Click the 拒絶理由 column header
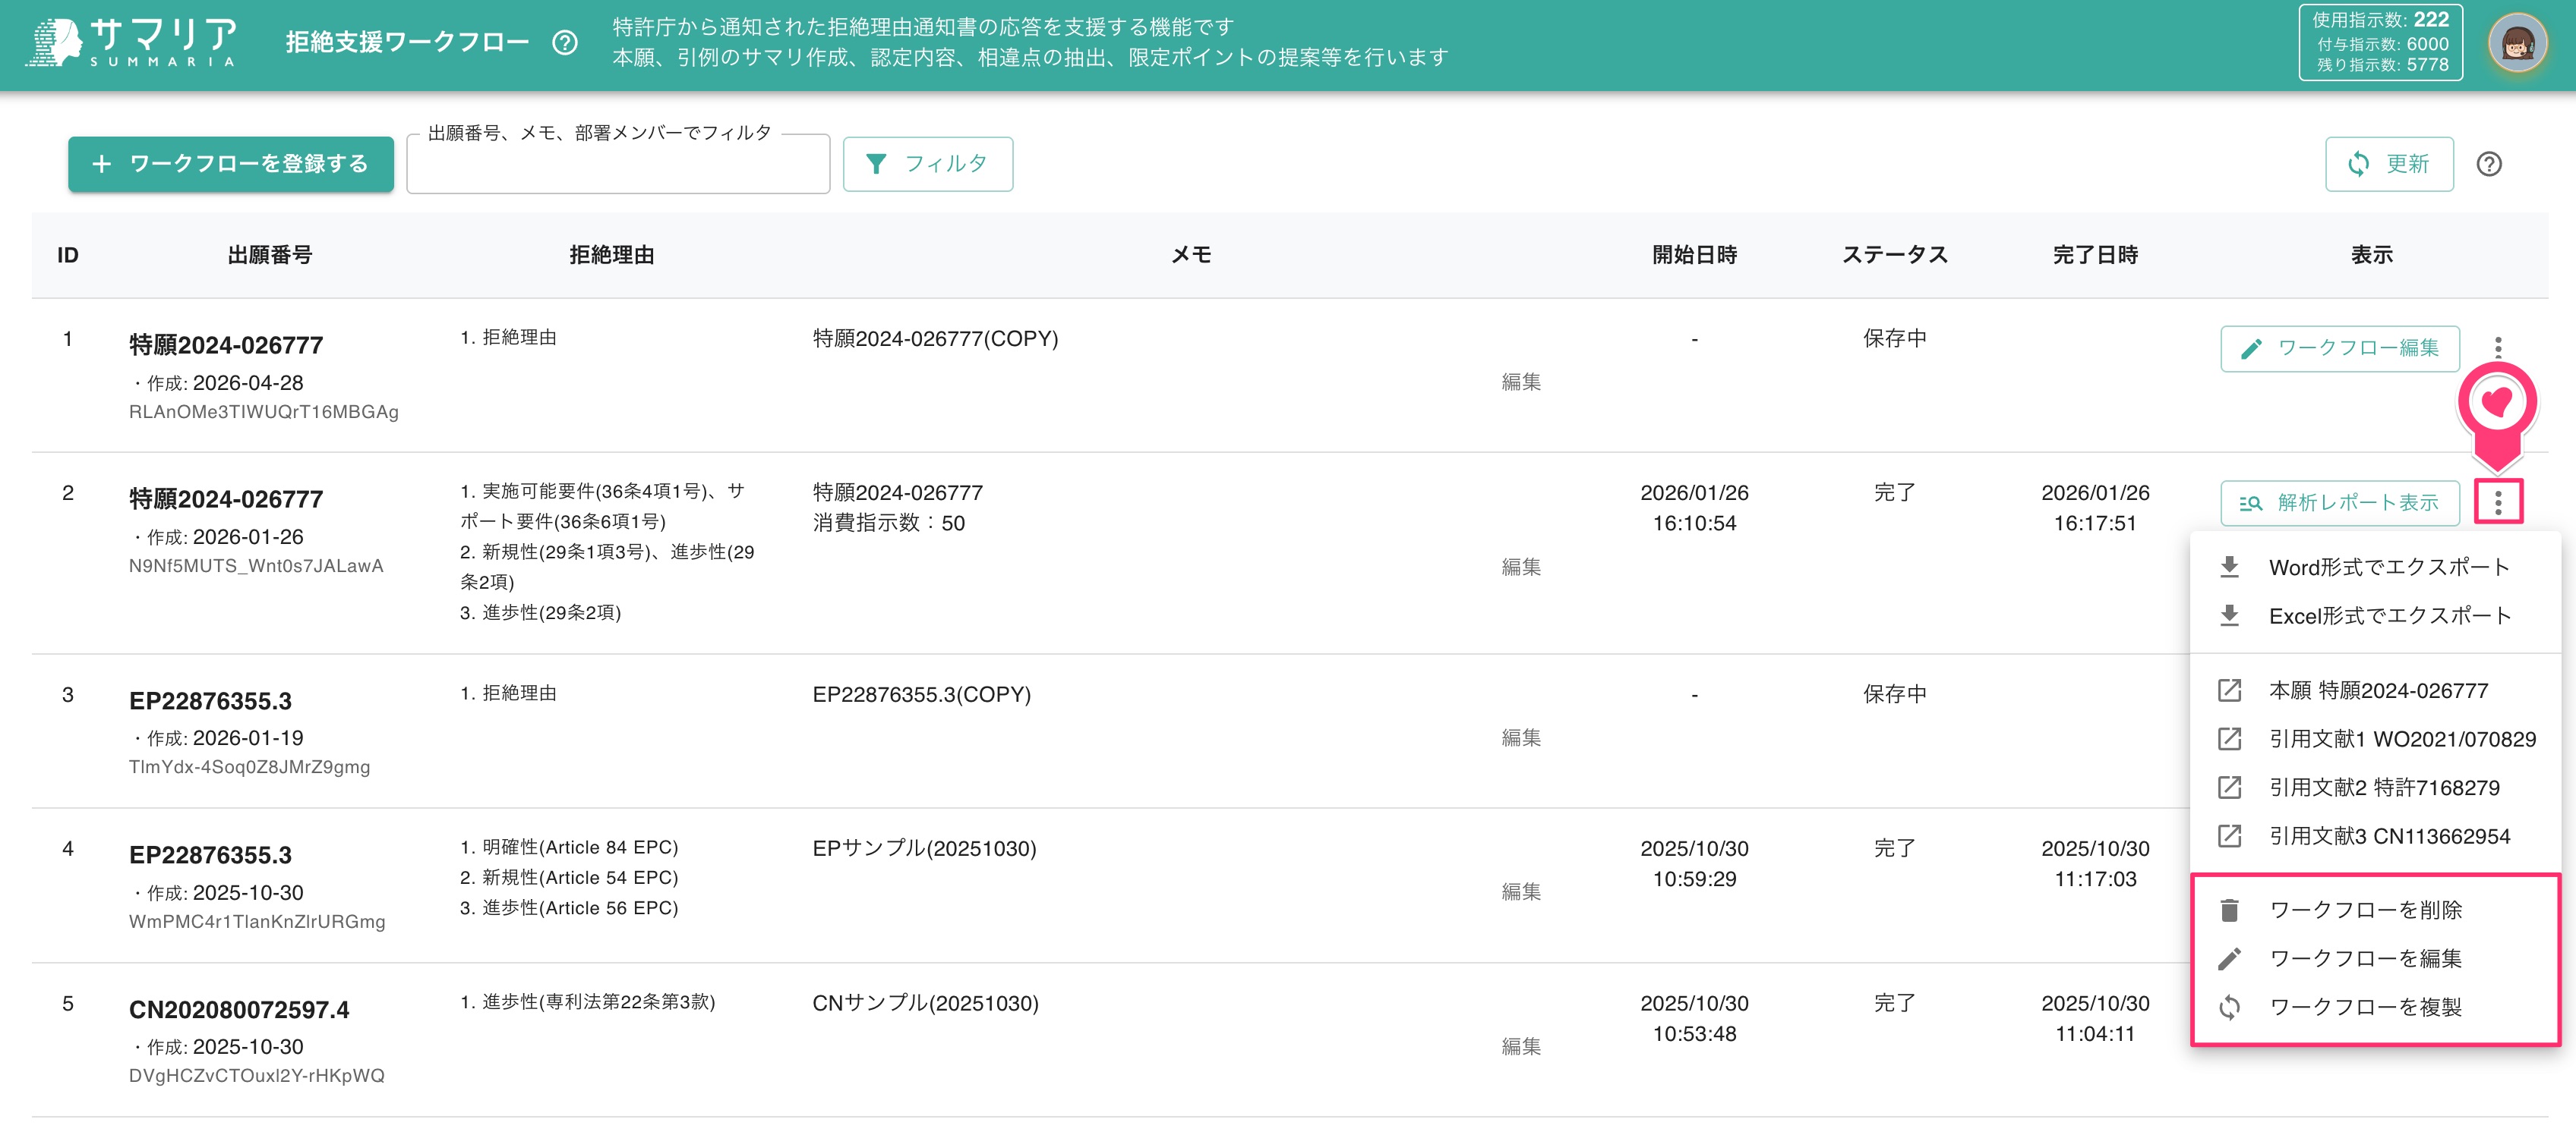The image size is (2576, 1135). pos(612,255)
